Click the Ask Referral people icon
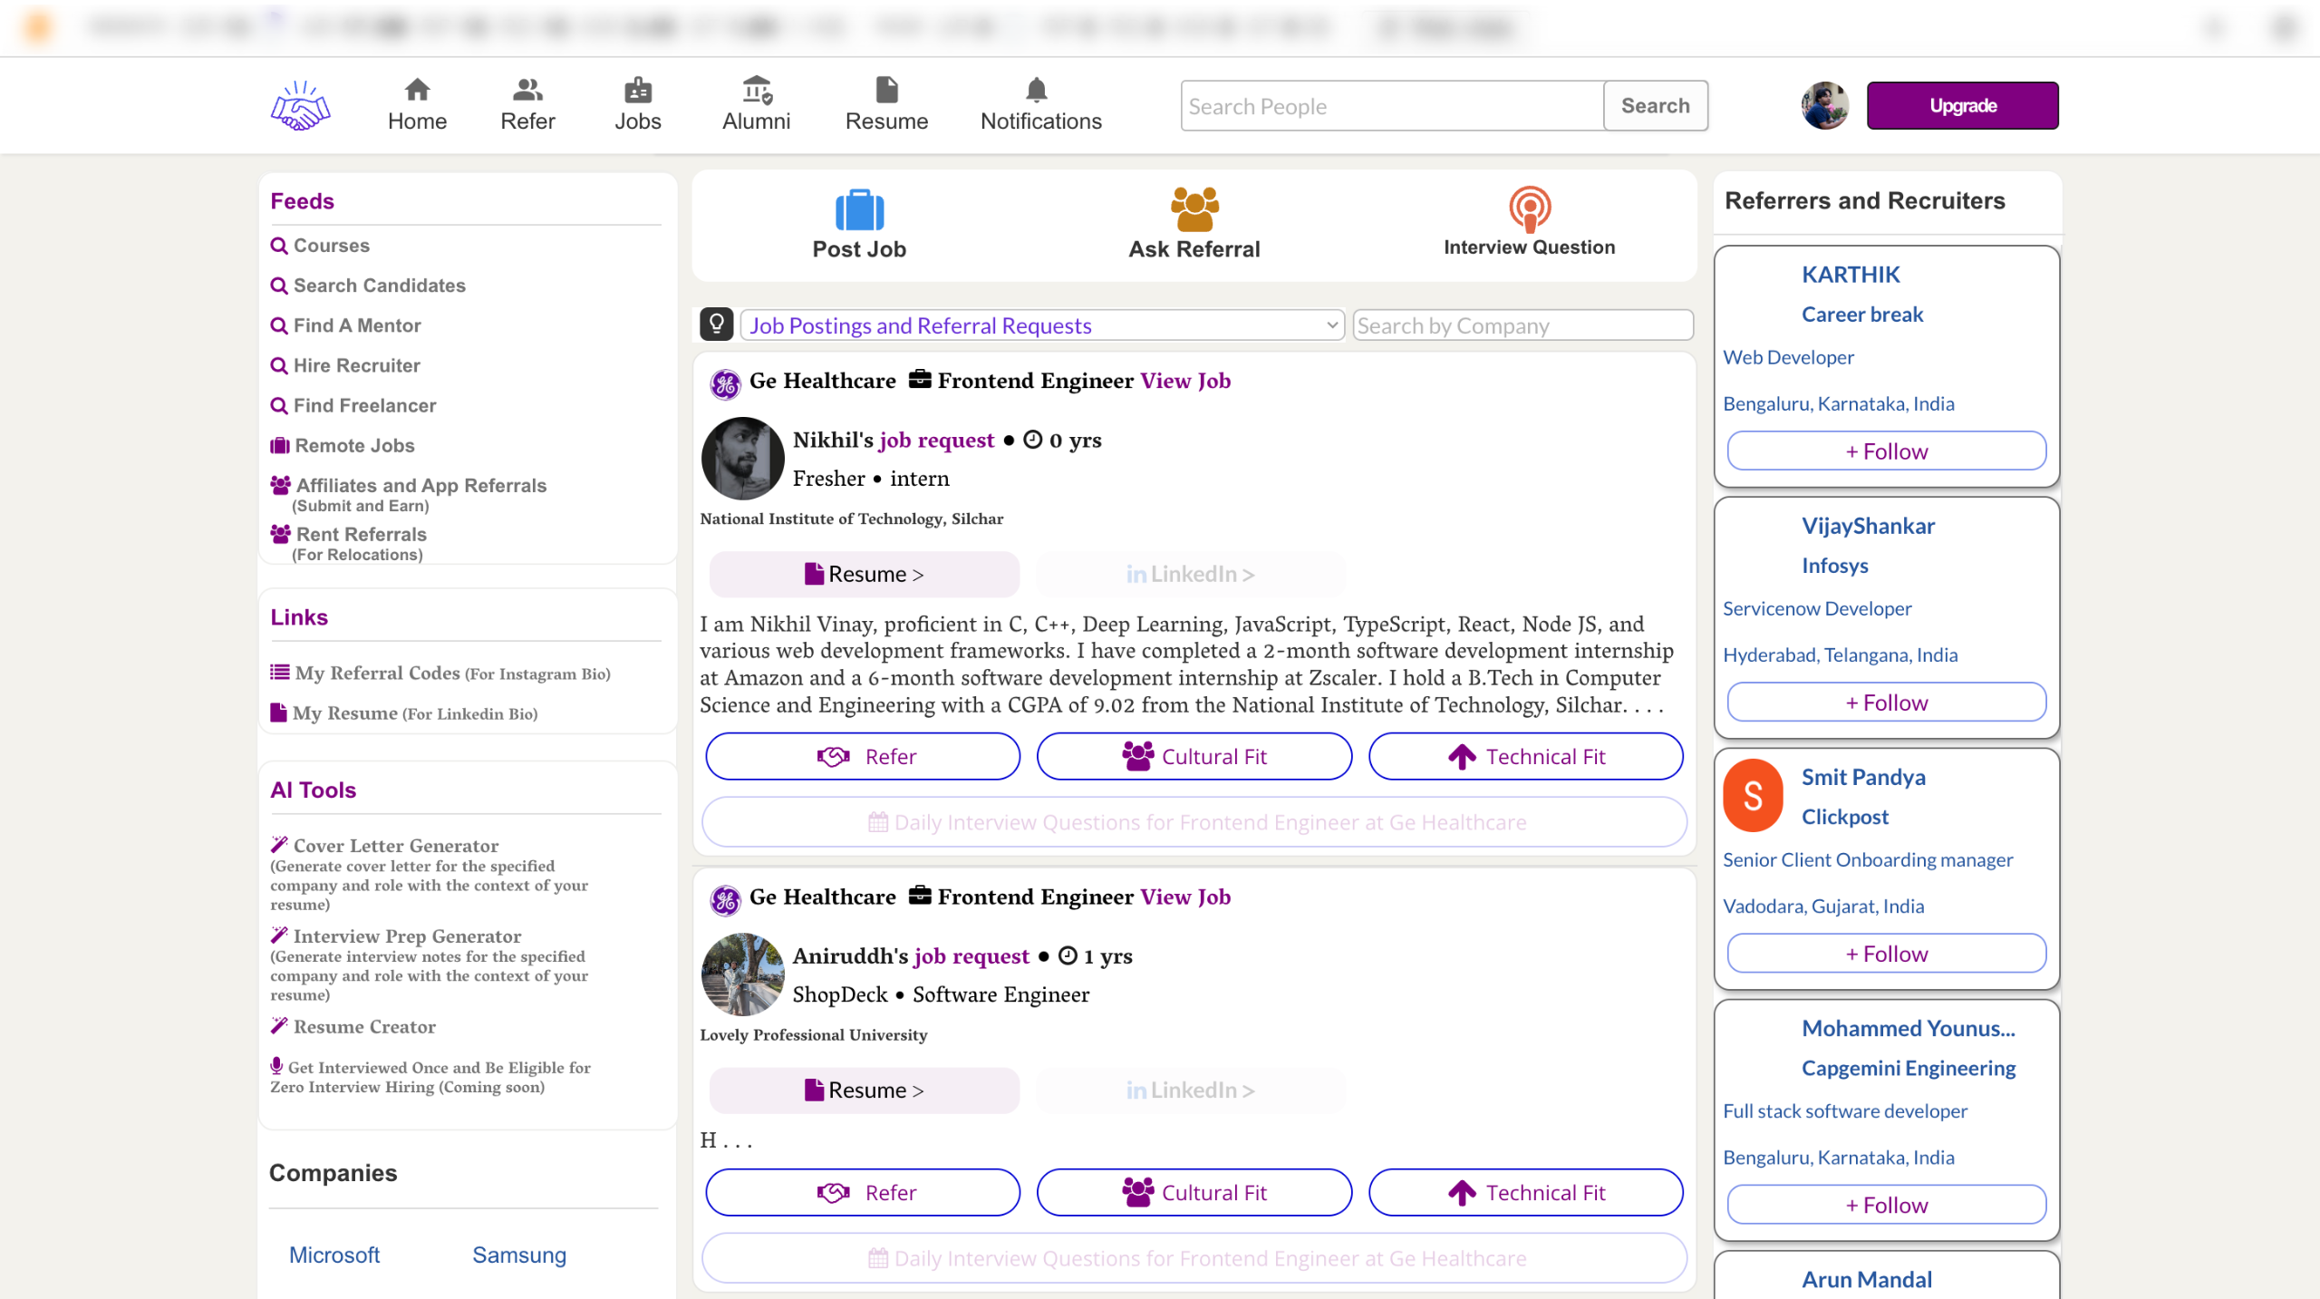The width and height of the screenshot is (2320, 1299). tap(1194, 209)
